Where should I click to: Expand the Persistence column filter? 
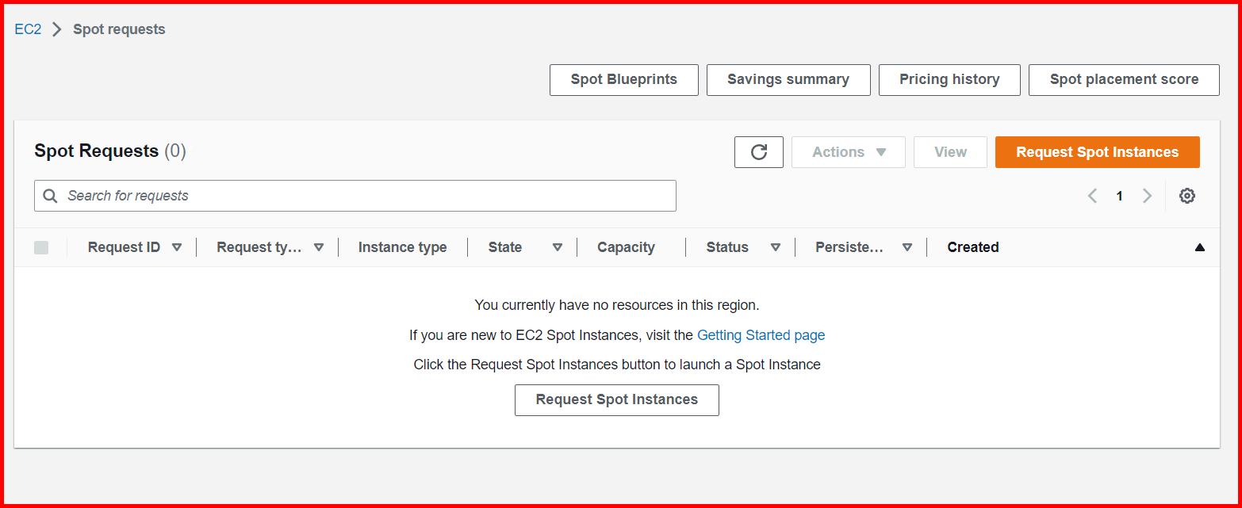[x=907, y=246]
